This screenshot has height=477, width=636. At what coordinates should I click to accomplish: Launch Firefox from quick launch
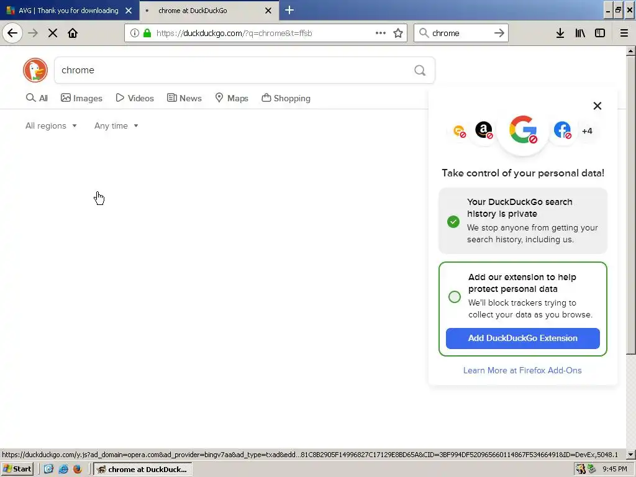pyautogui.click(x=78, y=470)
